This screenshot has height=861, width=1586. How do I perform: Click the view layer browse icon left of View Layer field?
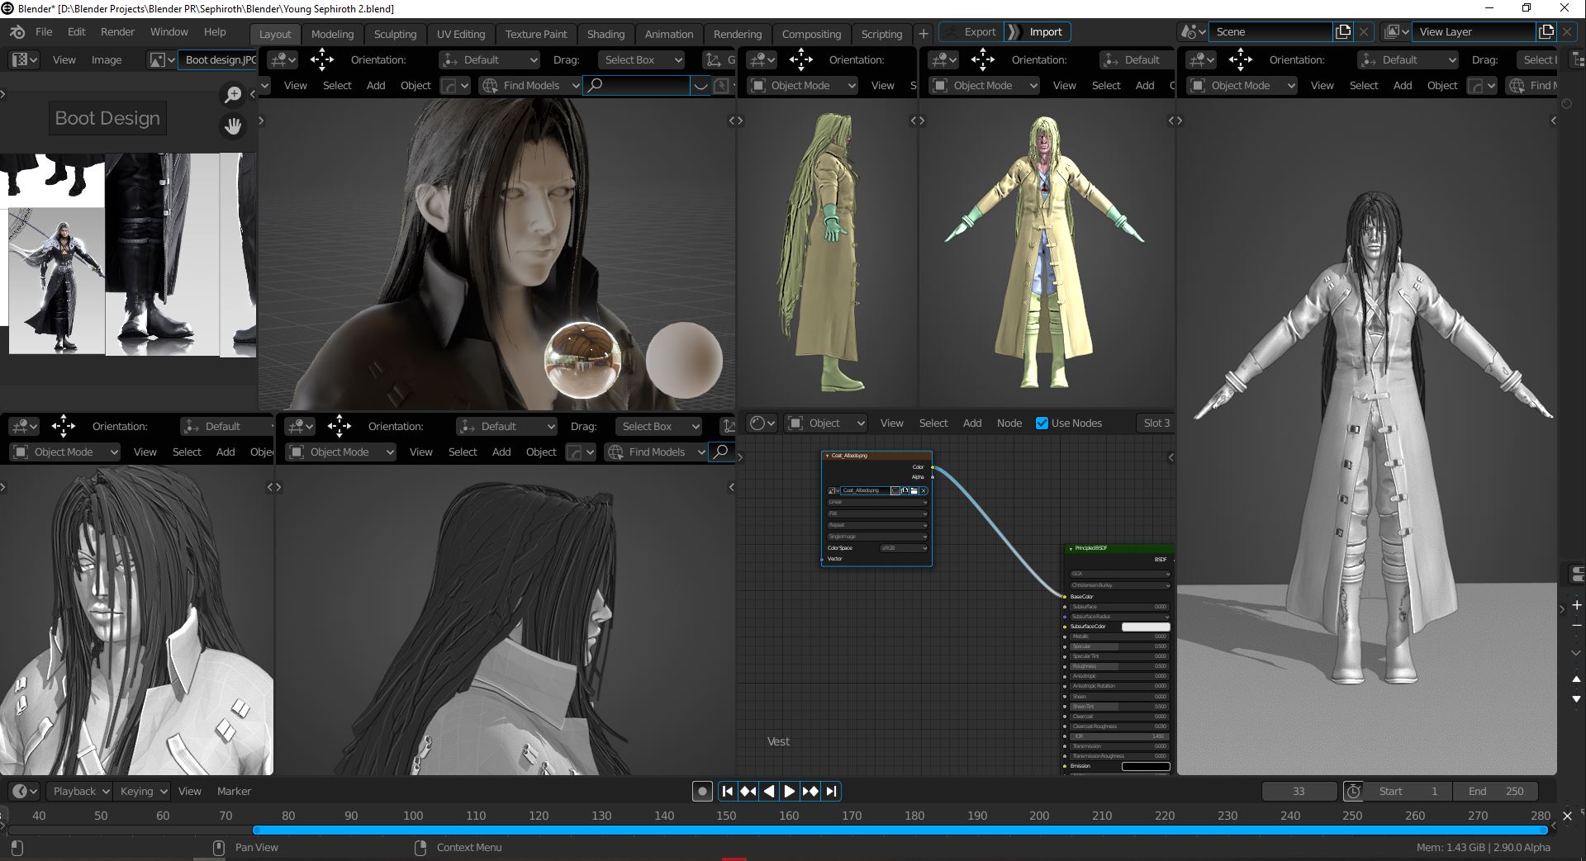[1396, 31]
